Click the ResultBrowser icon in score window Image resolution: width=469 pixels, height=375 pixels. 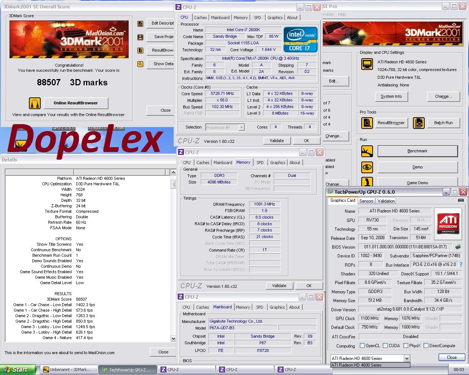pos(140,51)
